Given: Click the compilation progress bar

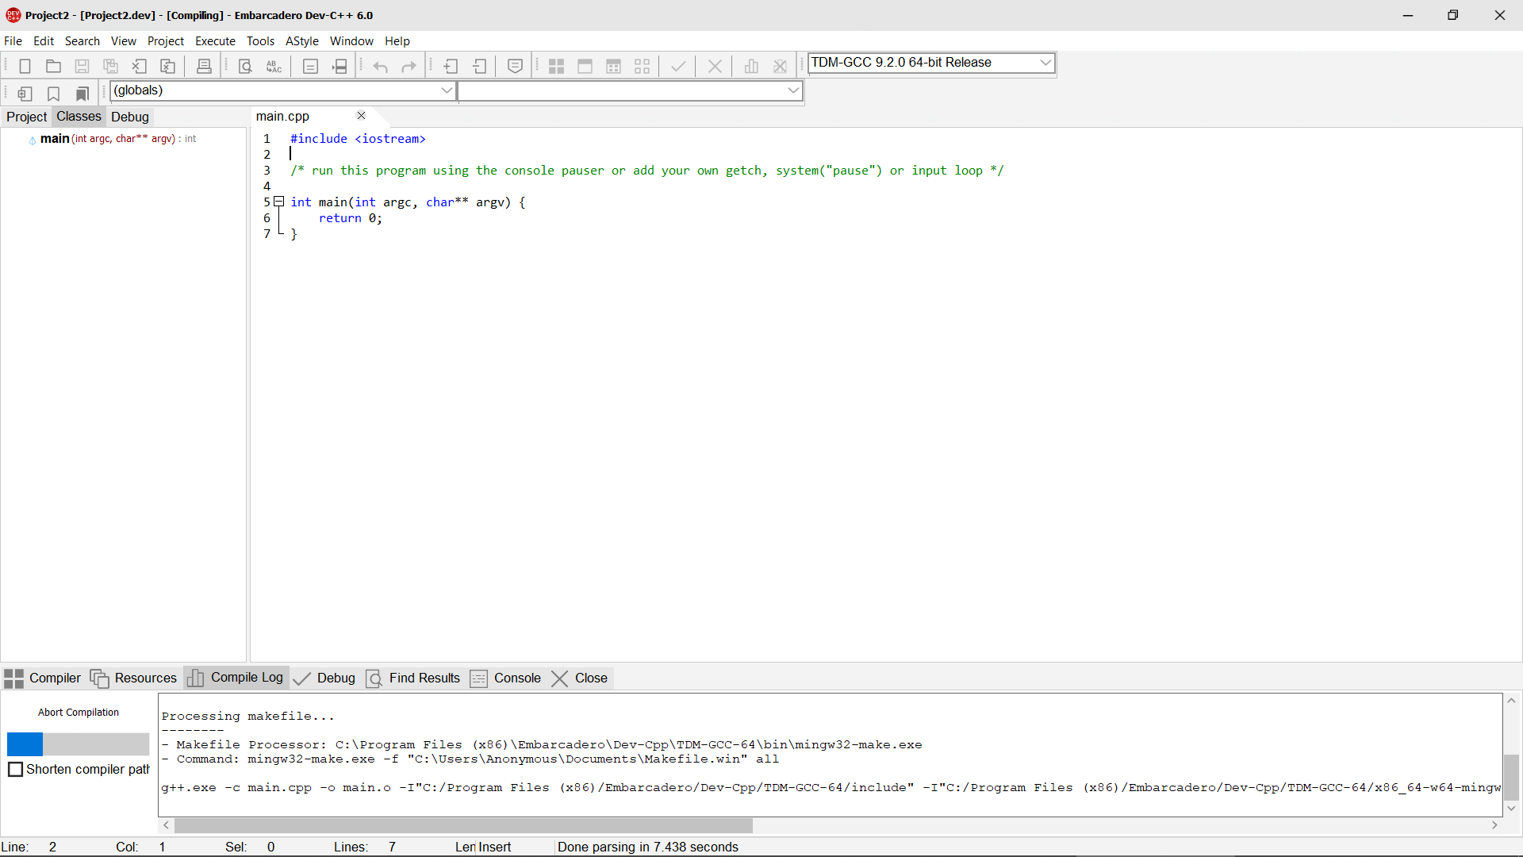Looking at the screenshot, I should click(x=78, y=744).
